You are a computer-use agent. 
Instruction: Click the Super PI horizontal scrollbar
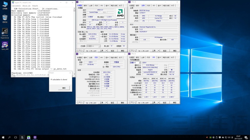[x=30, y=76]
